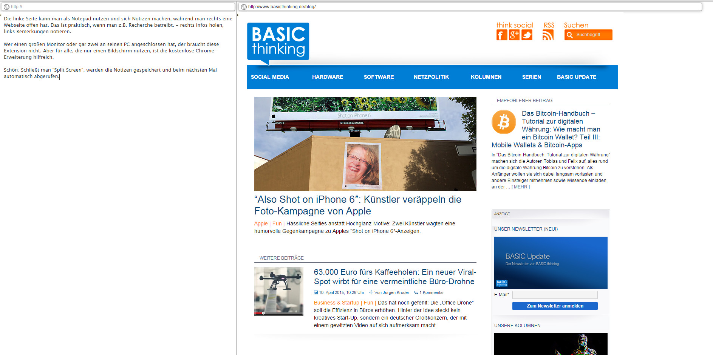The width and height of the screenshot is (713, 355).
Task: Click the BASIC Update newsletter banner
Action: (551, 263)
